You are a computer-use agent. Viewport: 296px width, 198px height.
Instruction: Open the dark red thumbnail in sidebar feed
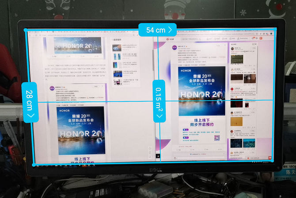coord(236,103)
